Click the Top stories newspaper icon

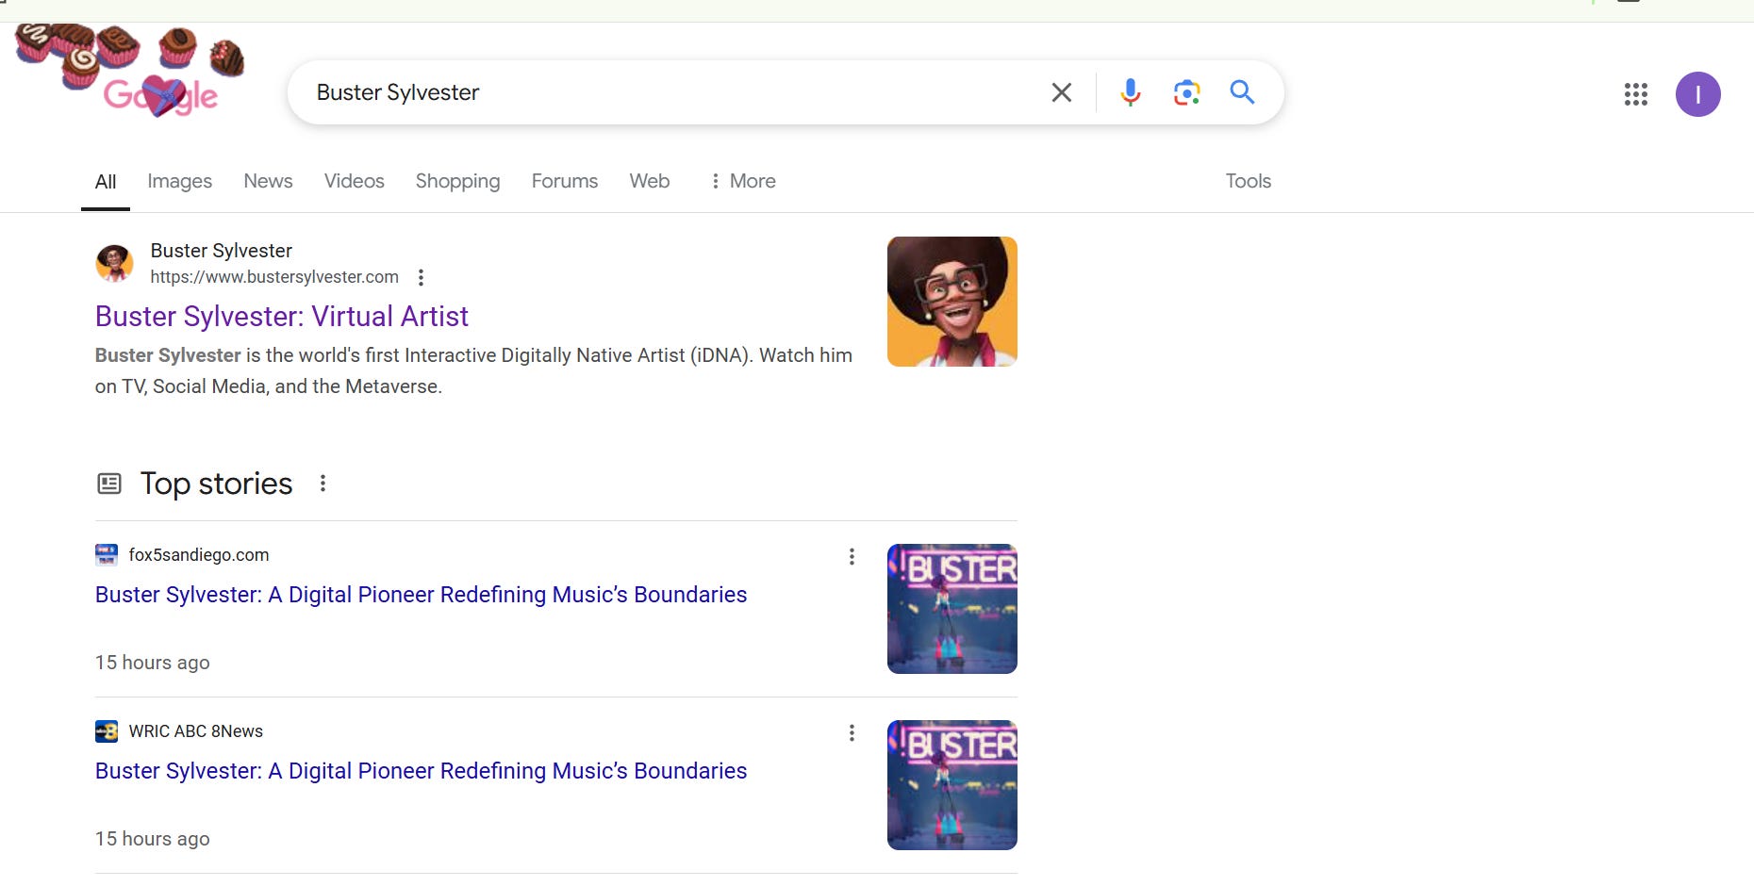tap(109, 484)
